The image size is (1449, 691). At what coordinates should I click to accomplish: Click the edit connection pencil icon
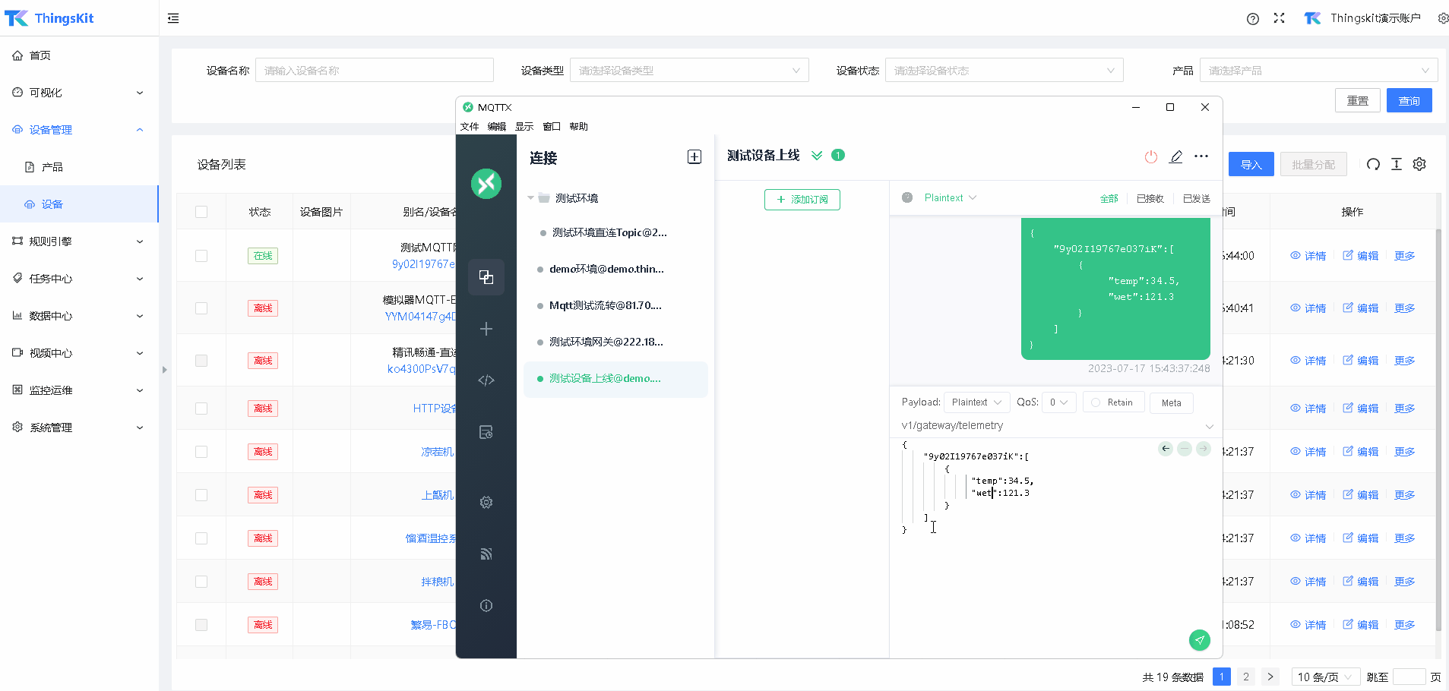coord(1175,156)
